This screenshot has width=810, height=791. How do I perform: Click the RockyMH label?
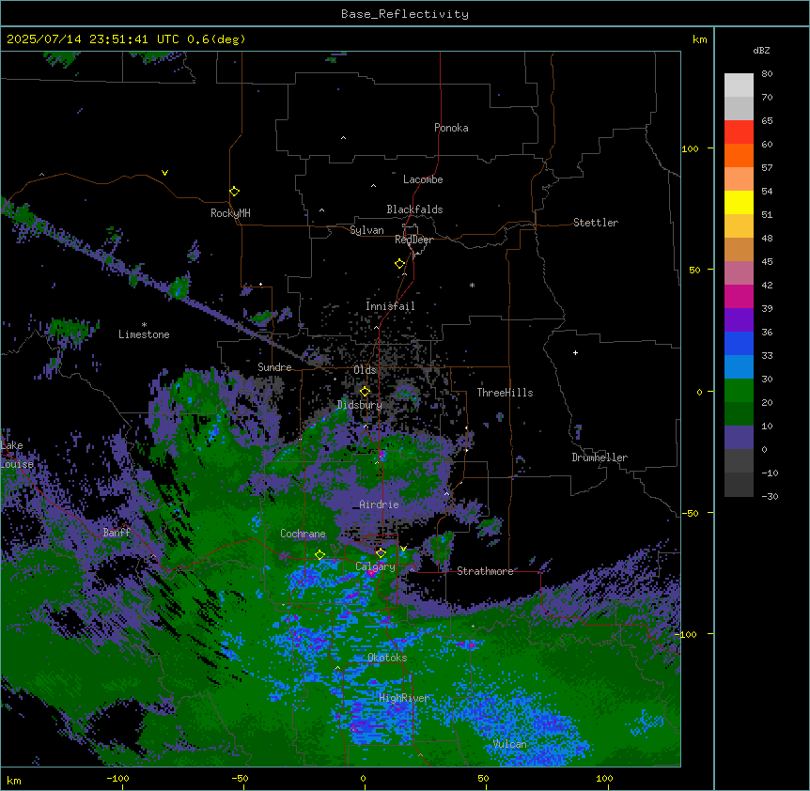(230, 213)
